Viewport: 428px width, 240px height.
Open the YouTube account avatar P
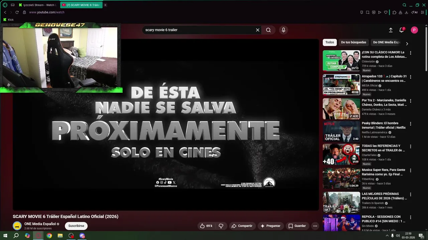414,30
